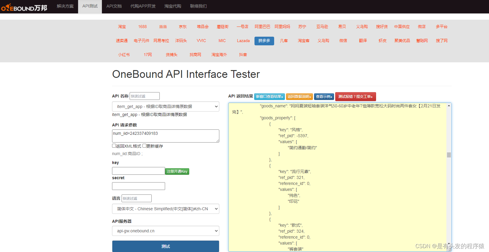Click the red 测试报错?提交工单 button
This screenshot has width=489, height=252.
pyautogui.click(x=356, y=97)
